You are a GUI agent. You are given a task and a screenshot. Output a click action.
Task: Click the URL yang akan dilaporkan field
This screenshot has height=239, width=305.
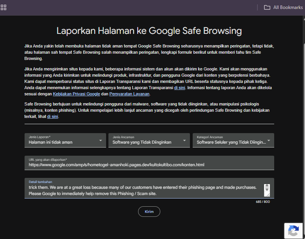[x=149, y=163]
